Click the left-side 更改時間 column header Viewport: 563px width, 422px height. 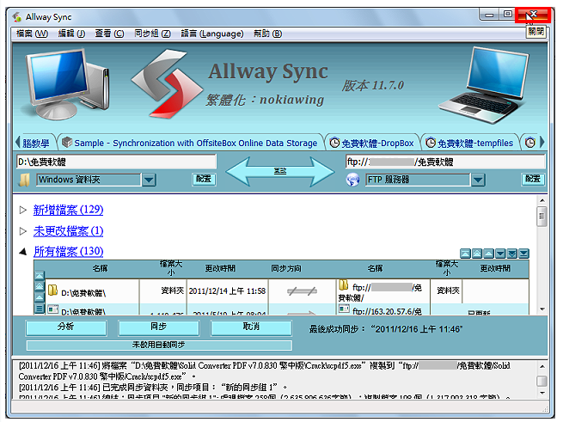220,268
